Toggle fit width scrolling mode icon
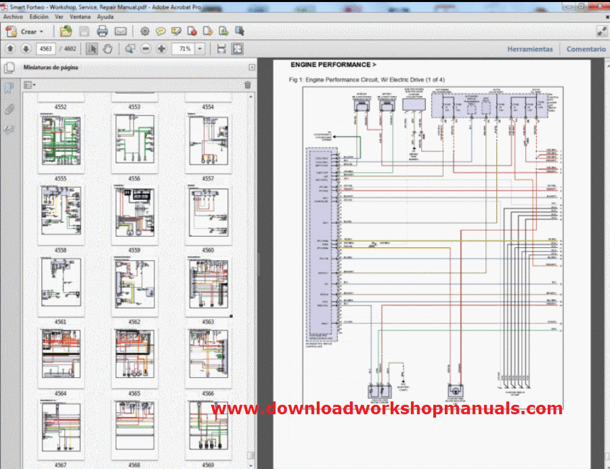 point(221,49)
